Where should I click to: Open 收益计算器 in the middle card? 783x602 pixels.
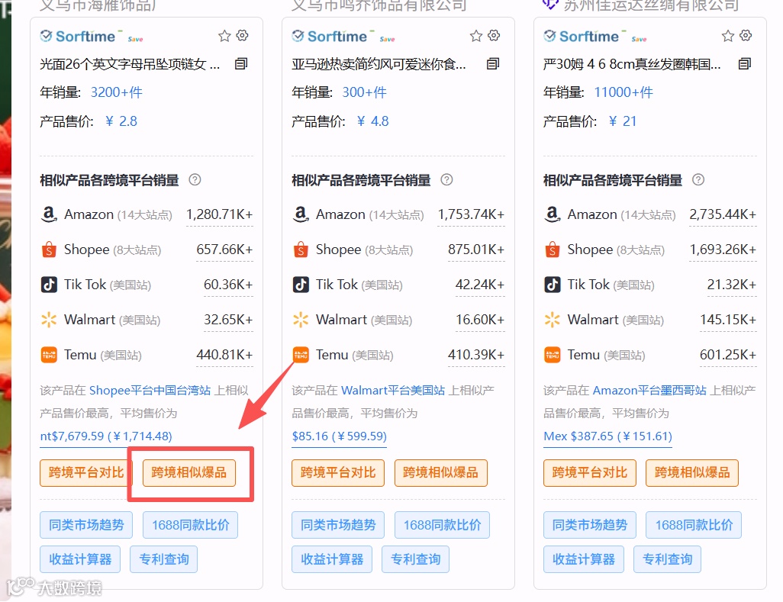331,559
